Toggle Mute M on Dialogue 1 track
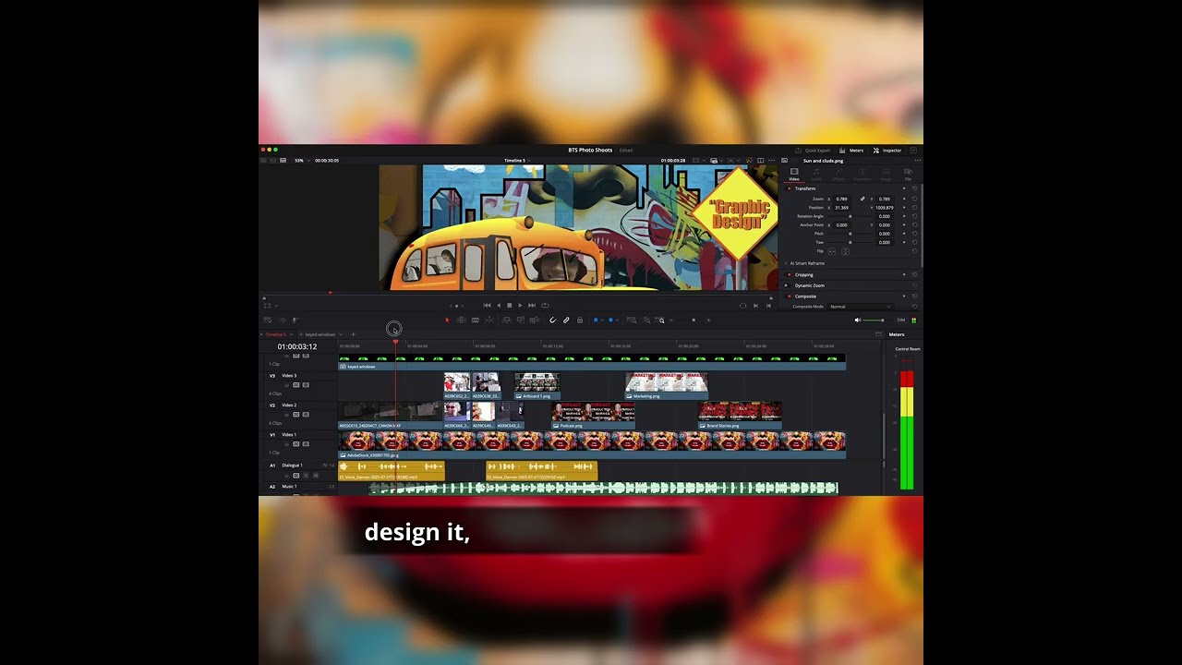Viewport: 1182px width, 665px height. tap(316, 475)
